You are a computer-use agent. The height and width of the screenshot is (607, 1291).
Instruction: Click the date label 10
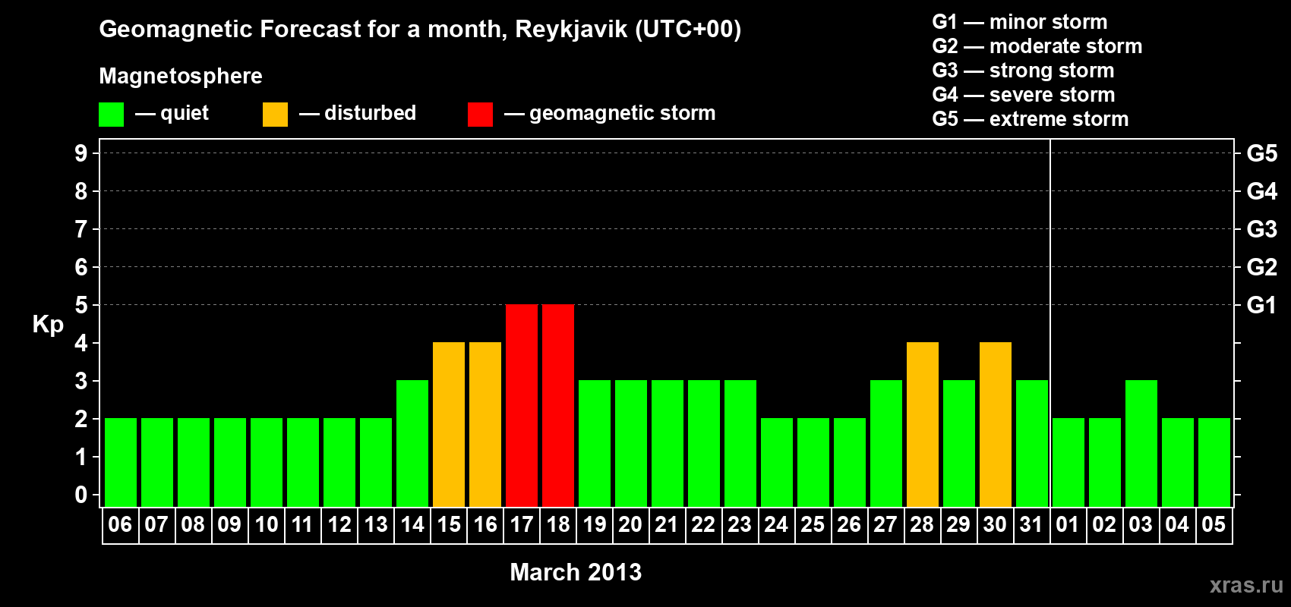(266, 524)
